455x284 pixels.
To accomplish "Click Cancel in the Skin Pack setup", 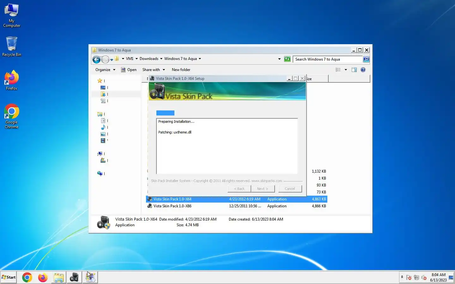I will [x=290, y=189].
